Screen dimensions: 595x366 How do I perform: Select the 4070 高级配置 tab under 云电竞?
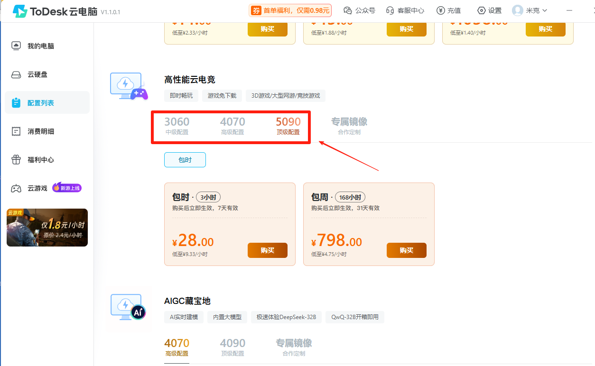tap(232, 126)
